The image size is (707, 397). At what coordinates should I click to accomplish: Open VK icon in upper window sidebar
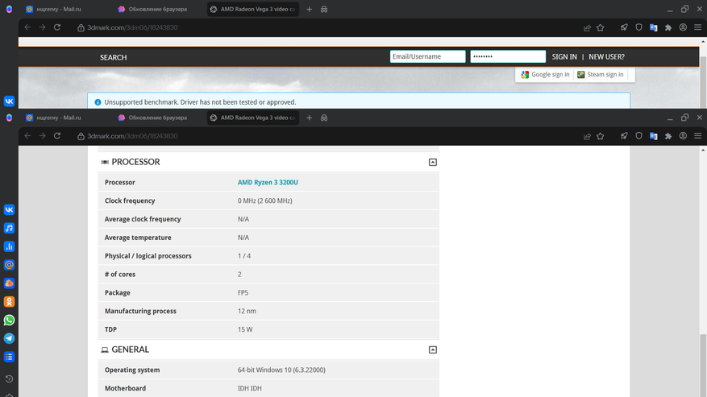tap(9, 101)
